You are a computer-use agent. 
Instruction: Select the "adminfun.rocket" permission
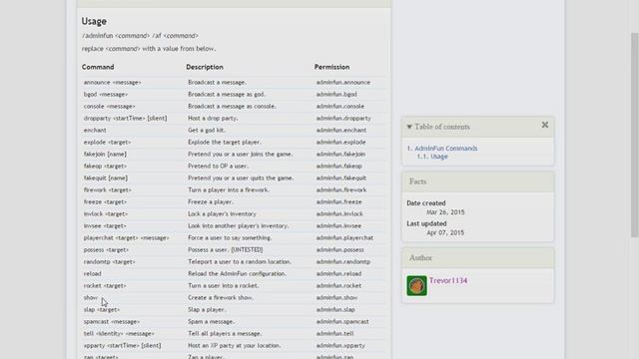click(338, 286)
